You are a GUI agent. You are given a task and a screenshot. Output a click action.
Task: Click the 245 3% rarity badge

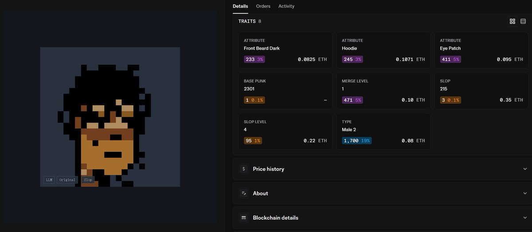(x=352, y=59)
